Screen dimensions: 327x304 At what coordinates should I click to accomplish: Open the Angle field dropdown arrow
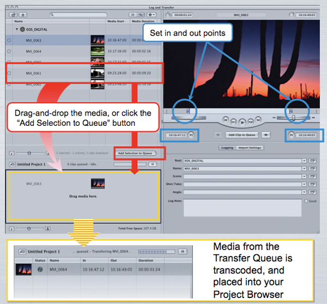[304, 192]
